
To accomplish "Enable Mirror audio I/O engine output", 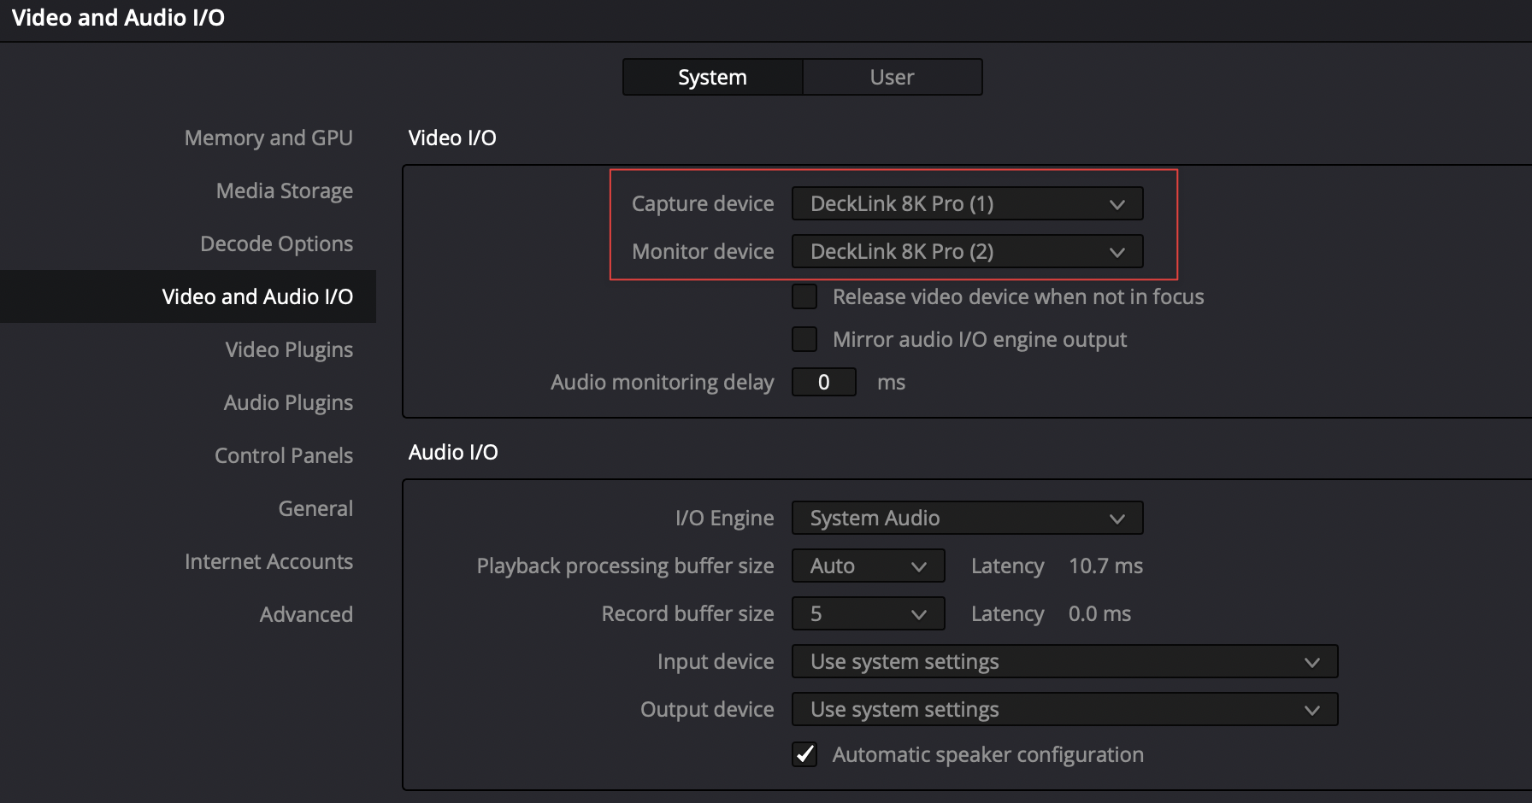I will click(804, 339).
